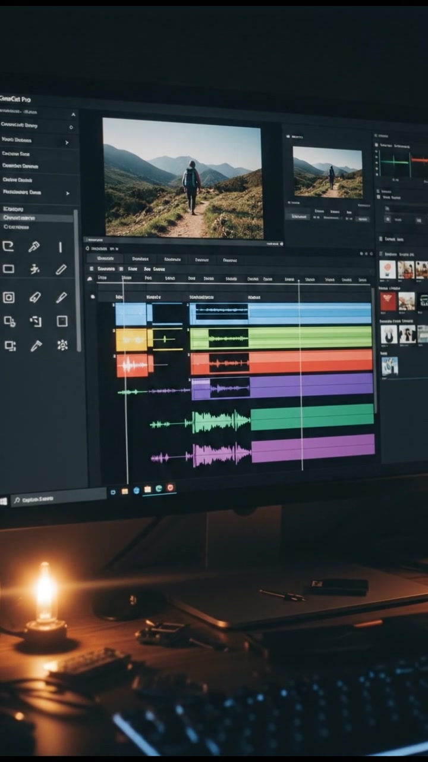Click the small secondary preview monitor
This screenshot has width=428, height=762.
328,172
